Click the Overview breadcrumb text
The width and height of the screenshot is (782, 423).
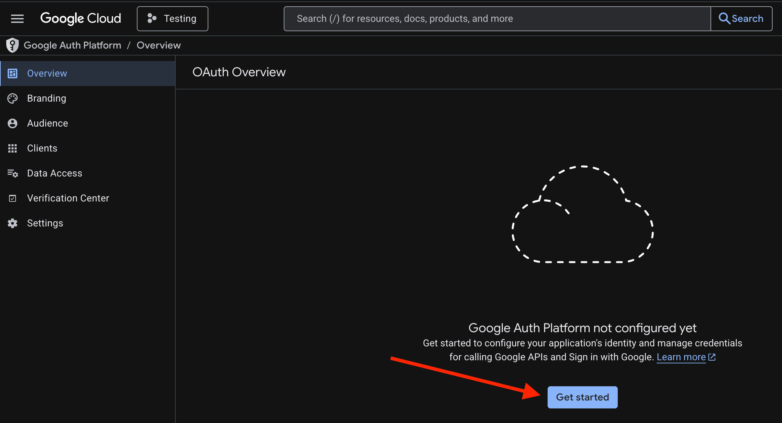159,45
